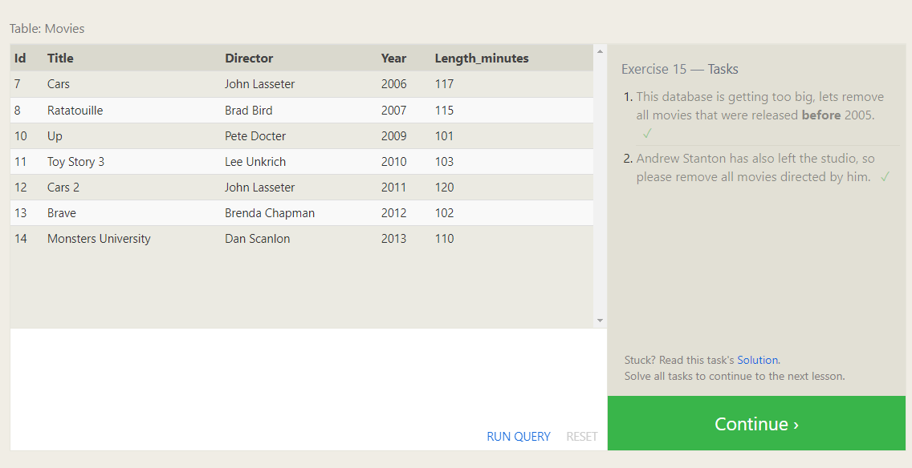This screenshot has height=468, width=912.
Task: Click the Director column header
Action: pyautogui.click(x=249, y=58)
